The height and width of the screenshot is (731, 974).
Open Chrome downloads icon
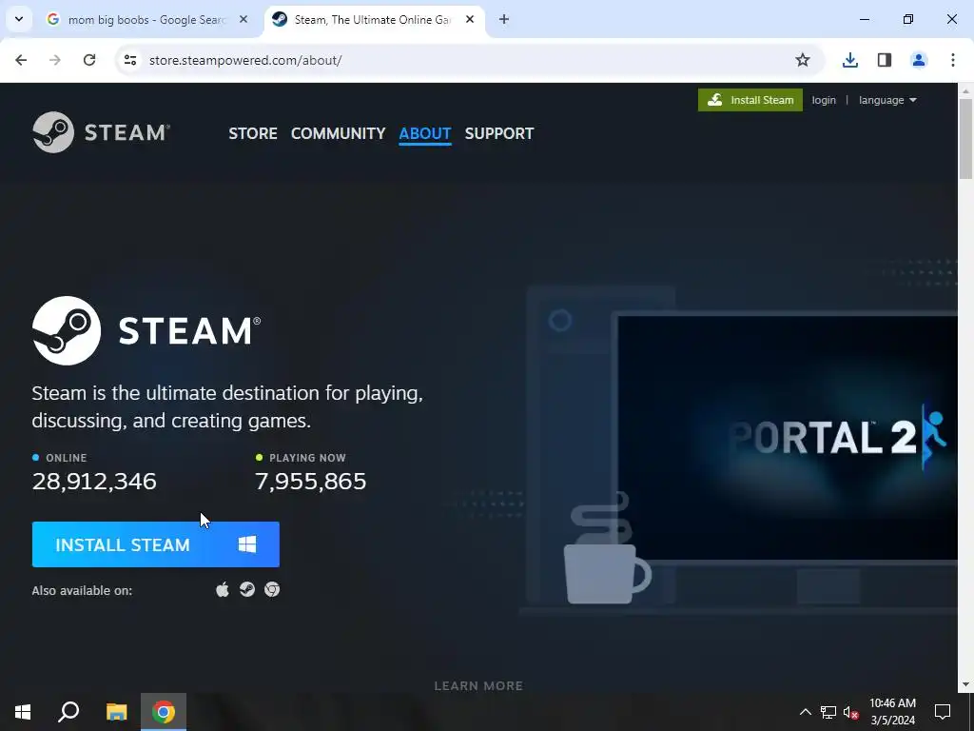(850, 60)
